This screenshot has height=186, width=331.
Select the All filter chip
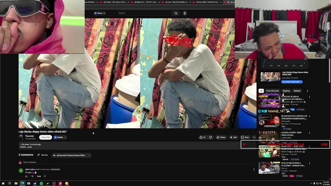click(261, 91)
